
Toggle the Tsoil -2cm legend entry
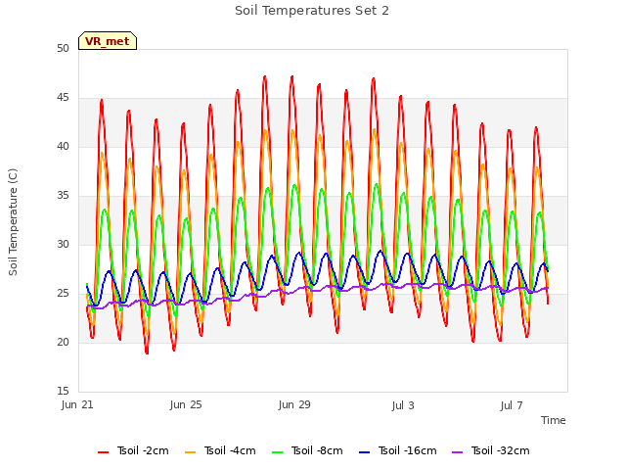[133, 450]
